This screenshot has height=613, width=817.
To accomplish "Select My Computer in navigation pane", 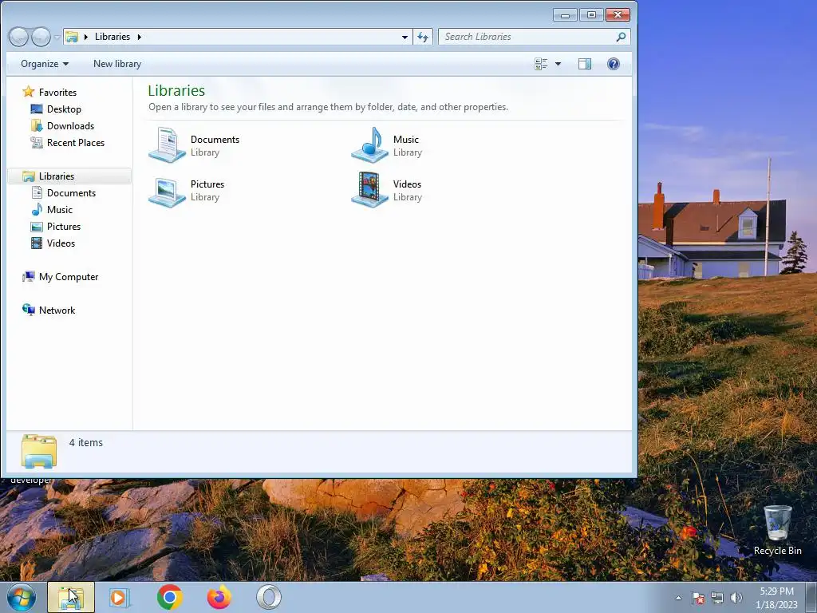I will [x=60, y=277].
